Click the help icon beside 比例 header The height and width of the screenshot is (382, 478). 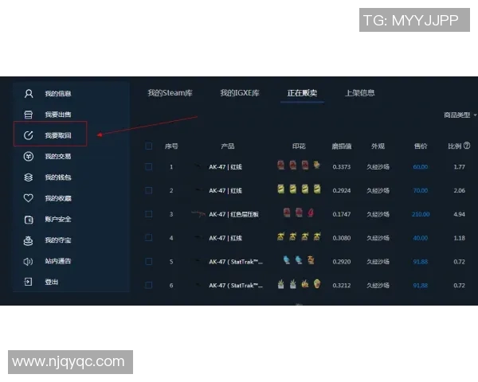coord(466,146)
